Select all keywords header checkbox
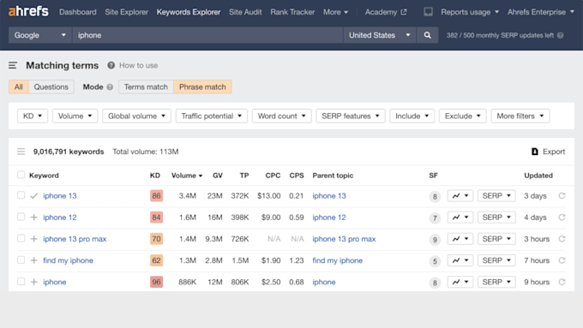The width and height of the screenshot is (583, 328). tap(21, 175)
